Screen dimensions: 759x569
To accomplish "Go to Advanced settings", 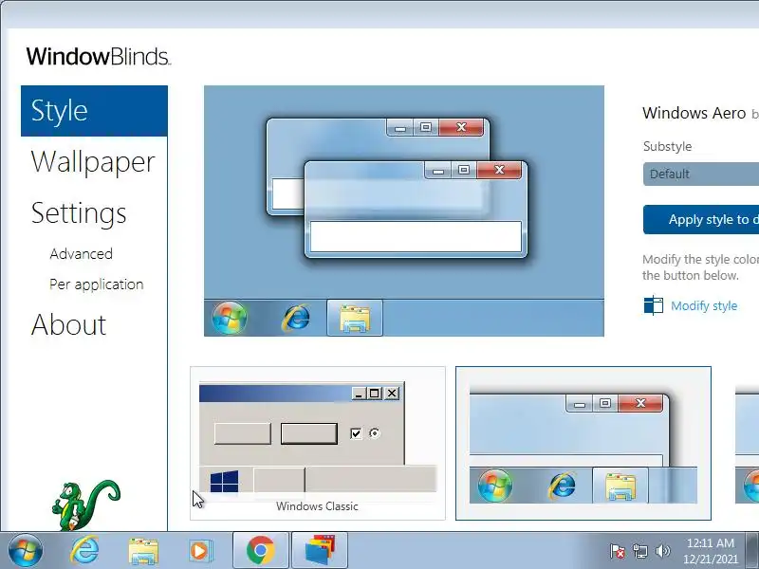I will click(x=81, y=253).
